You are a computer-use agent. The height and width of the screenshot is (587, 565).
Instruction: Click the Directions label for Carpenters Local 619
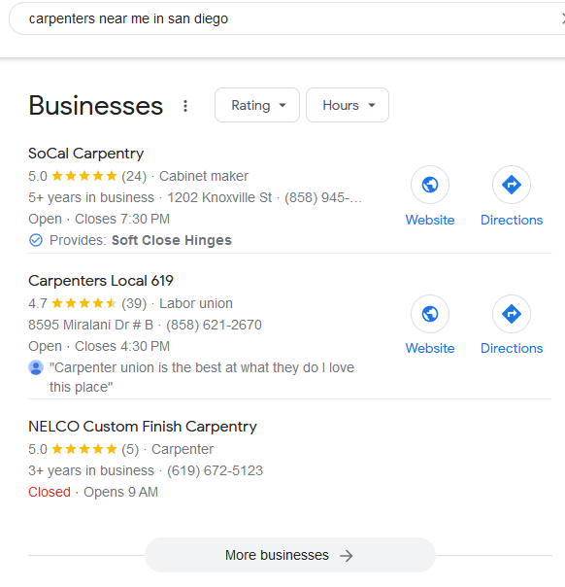click(512, 349)
